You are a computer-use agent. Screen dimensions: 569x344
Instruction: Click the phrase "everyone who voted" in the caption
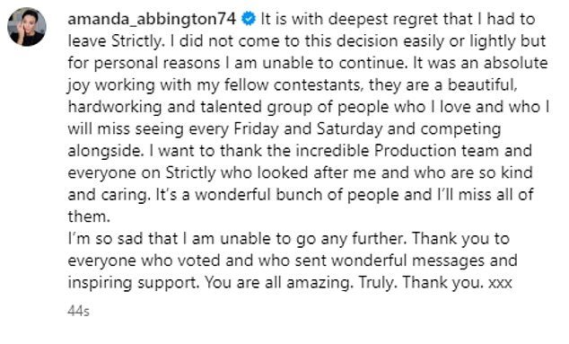click(144, 260)
